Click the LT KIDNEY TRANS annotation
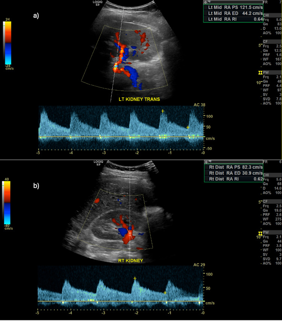Image resolution: width=282 pixels, height=321 pixels. click(139, 99)
